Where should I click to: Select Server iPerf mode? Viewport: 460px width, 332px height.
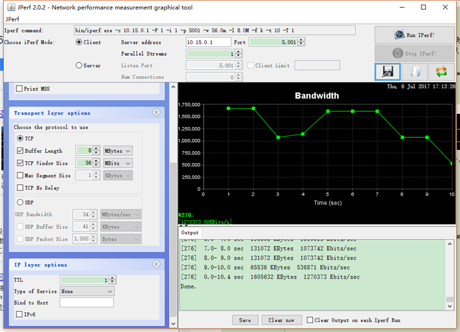[x=79, y=65]
